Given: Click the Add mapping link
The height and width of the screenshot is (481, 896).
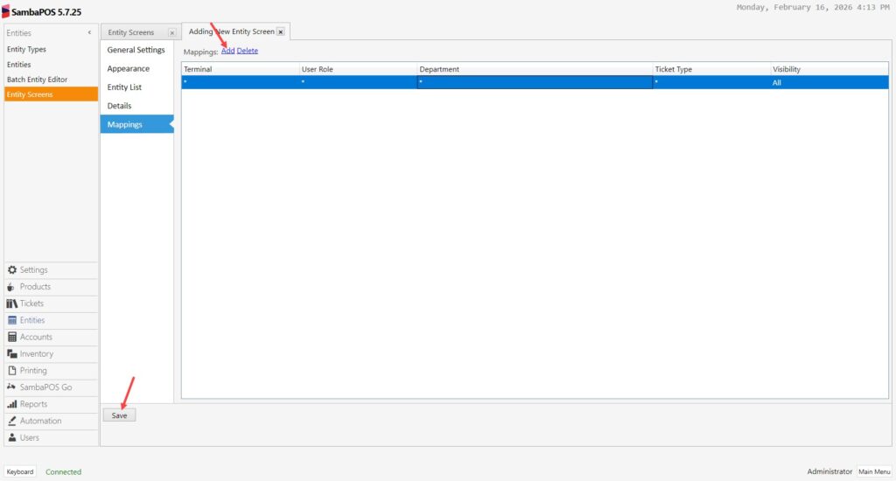Looking at the screenshot, I should [x=227, y=51].
